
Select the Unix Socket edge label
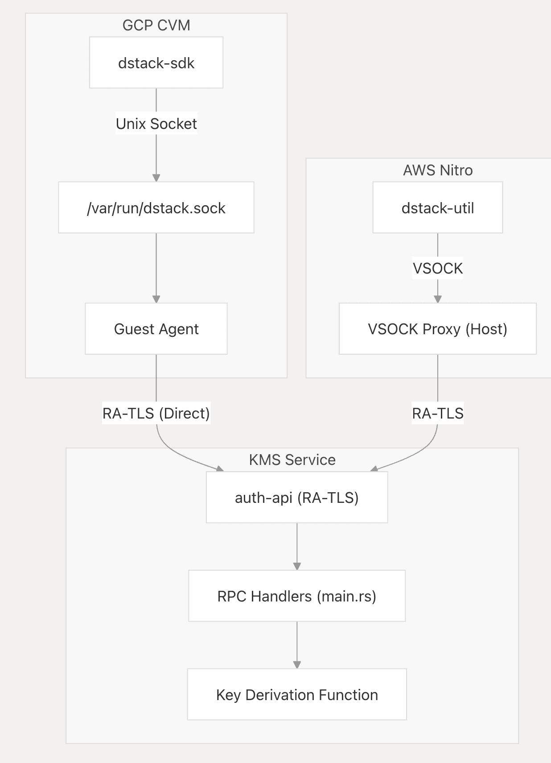156,124
